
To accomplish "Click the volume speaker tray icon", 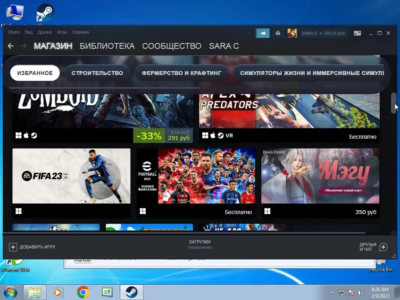I will [360, 293].
